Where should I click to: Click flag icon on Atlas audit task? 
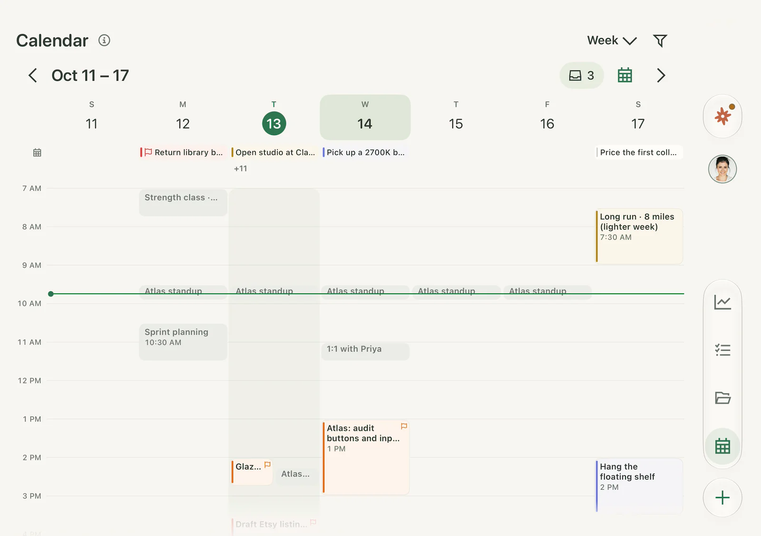(x=404, y=427)
